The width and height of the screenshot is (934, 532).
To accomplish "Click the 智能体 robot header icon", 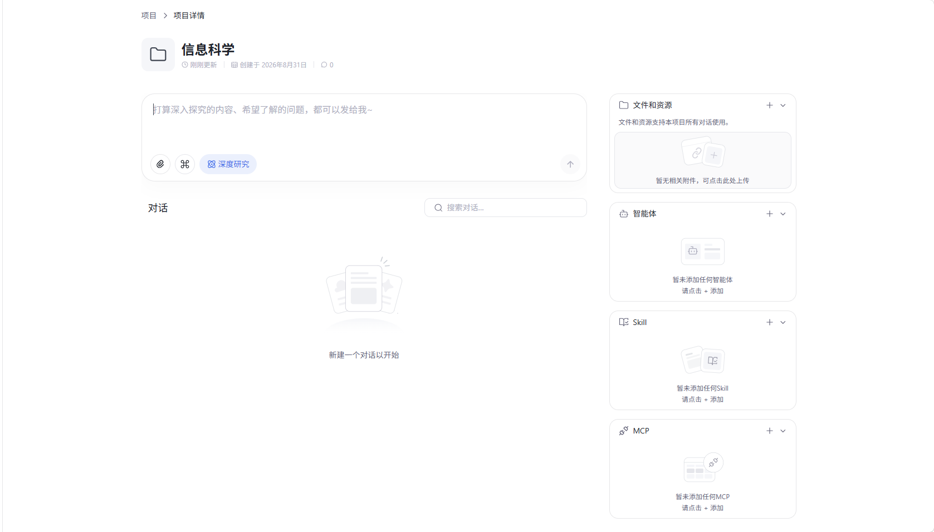I will click(624, 214).
